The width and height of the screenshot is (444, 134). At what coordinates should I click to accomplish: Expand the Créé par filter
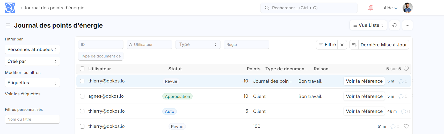click(x=32, y=61)
